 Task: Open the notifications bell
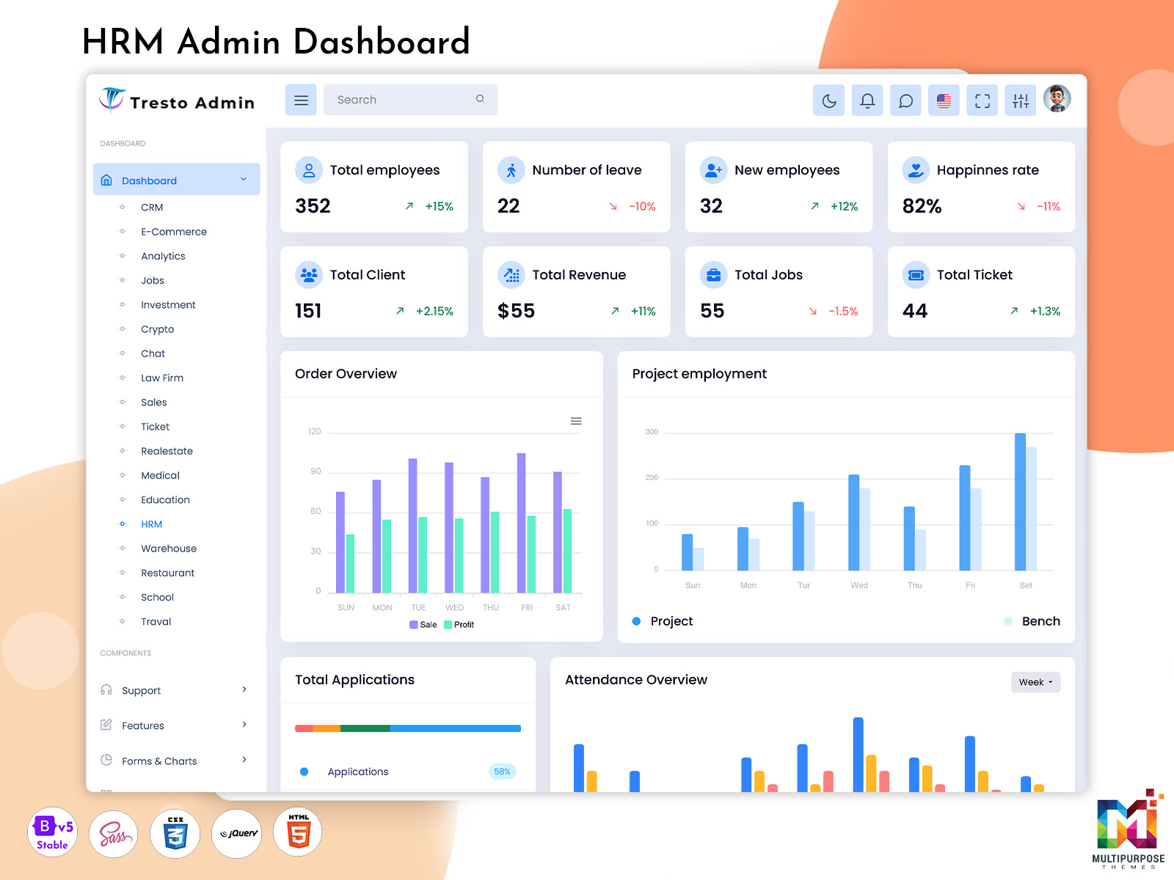coord(867,100)
